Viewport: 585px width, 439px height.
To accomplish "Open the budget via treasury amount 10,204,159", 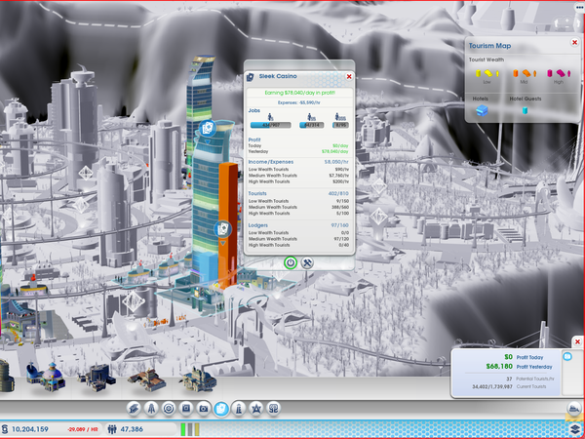I will (x=30, y=429).
